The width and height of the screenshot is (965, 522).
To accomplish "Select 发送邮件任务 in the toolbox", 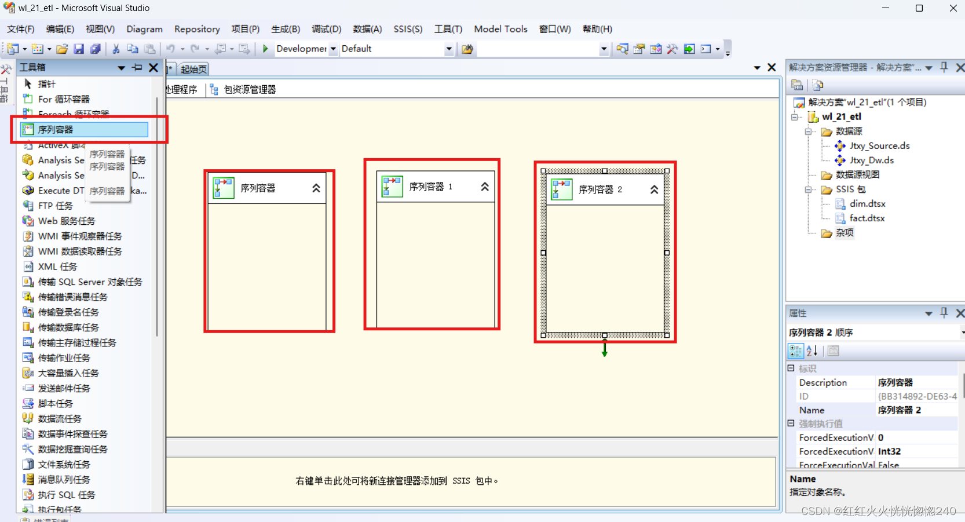I will [x=86, y=388].
